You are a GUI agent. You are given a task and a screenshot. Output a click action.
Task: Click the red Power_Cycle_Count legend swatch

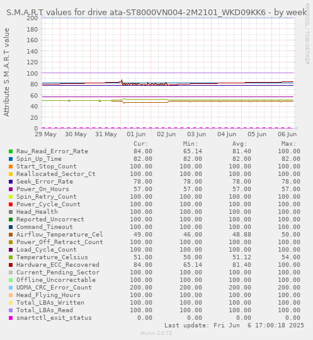tap(11, 204)
